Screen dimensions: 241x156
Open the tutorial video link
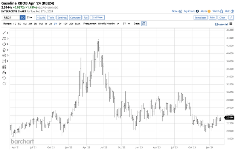pyautogui.click(x=221, y=24)
